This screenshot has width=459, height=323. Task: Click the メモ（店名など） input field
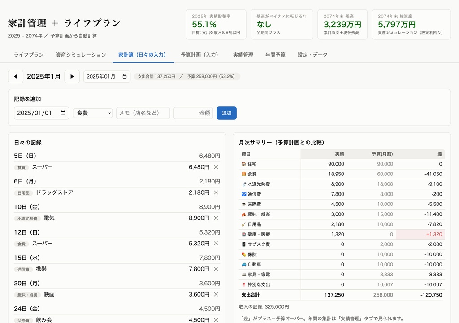pyautogui.click(x=143, y=113)
